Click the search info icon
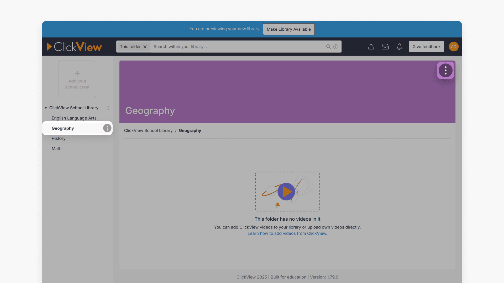The width and height of the screenshot is (504, 283). [336, 47]
